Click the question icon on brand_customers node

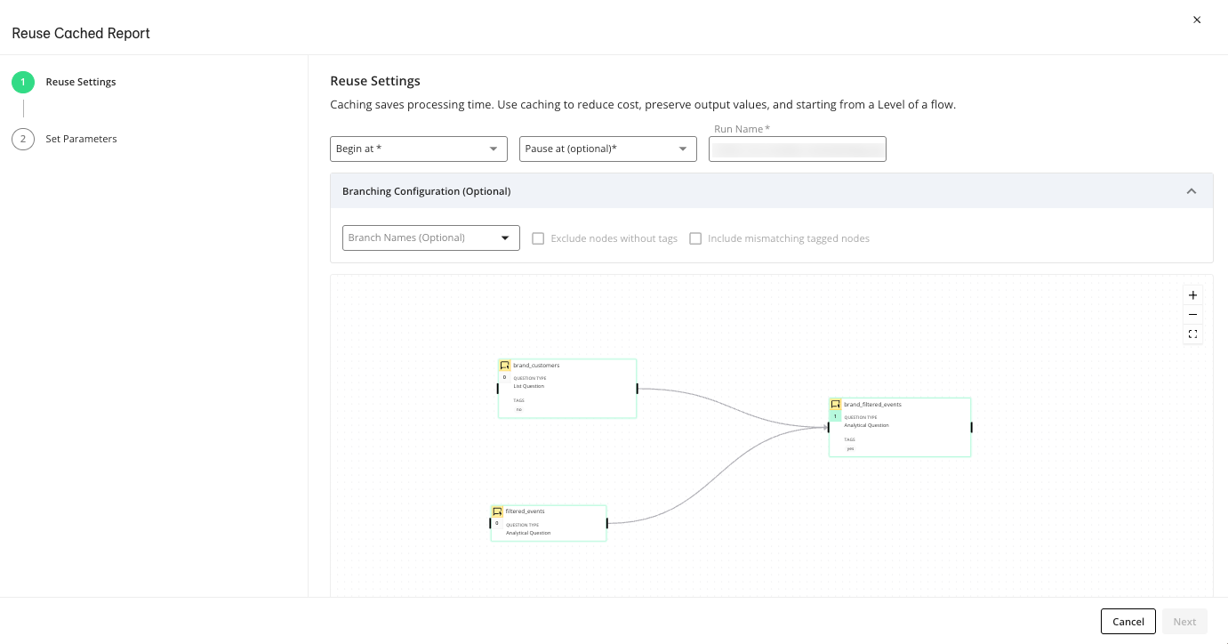click(x=505, y=365)
